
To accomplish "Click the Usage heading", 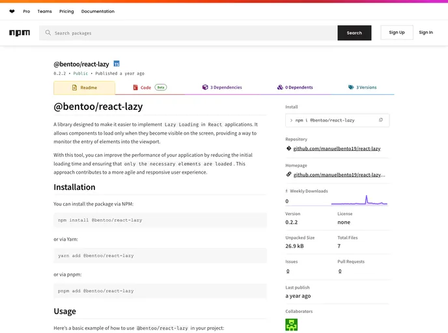I will [65, 311].
